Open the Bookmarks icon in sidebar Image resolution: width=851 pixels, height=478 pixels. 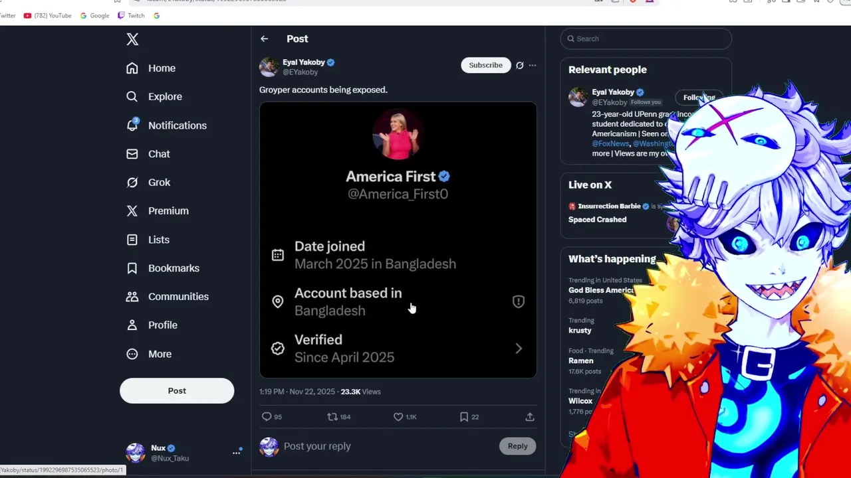click(132, 268)
